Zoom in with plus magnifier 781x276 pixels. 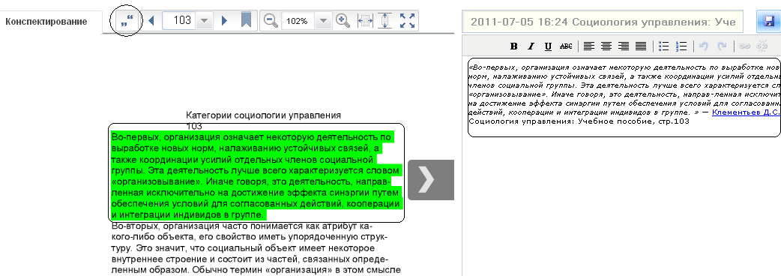(343, 21)
